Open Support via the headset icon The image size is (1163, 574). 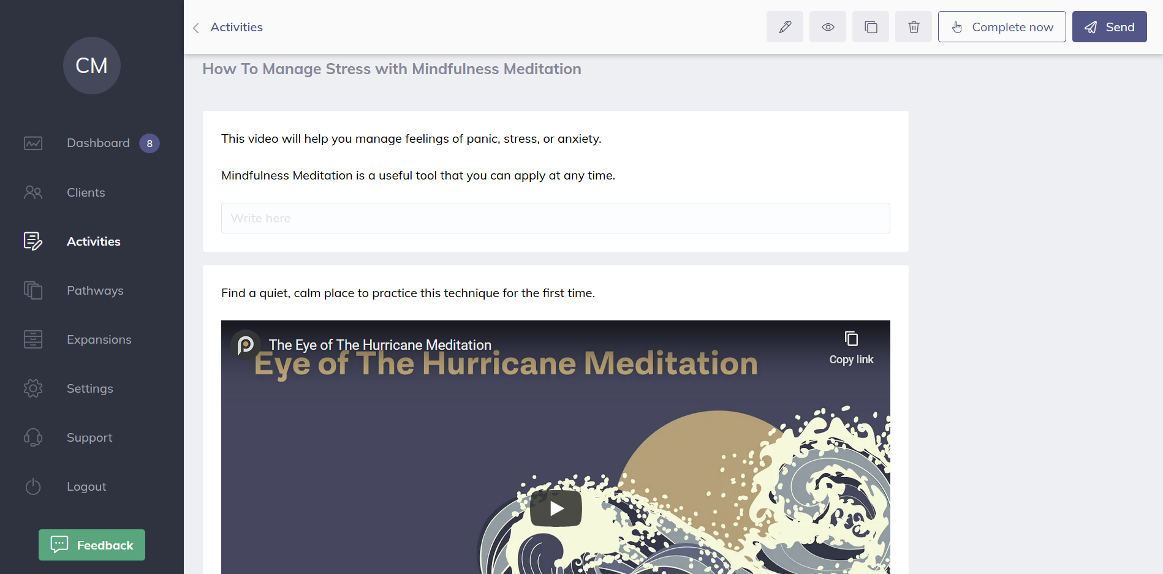click(33, 437)
